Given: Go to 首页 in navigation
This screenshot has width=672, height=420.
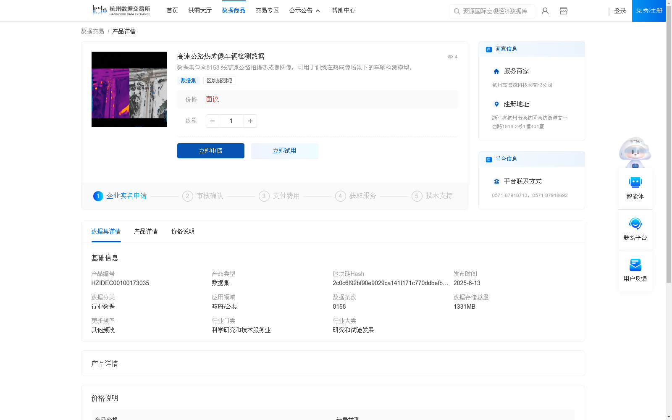Looking at the screenshot, I should click(172, 10).
